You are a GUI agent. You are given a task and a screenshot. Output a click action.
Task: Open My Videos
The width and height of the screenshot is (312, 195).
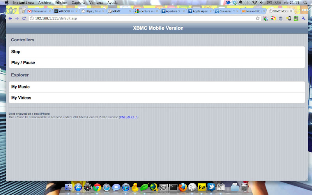pyautogui.click(x=157, y=98)
